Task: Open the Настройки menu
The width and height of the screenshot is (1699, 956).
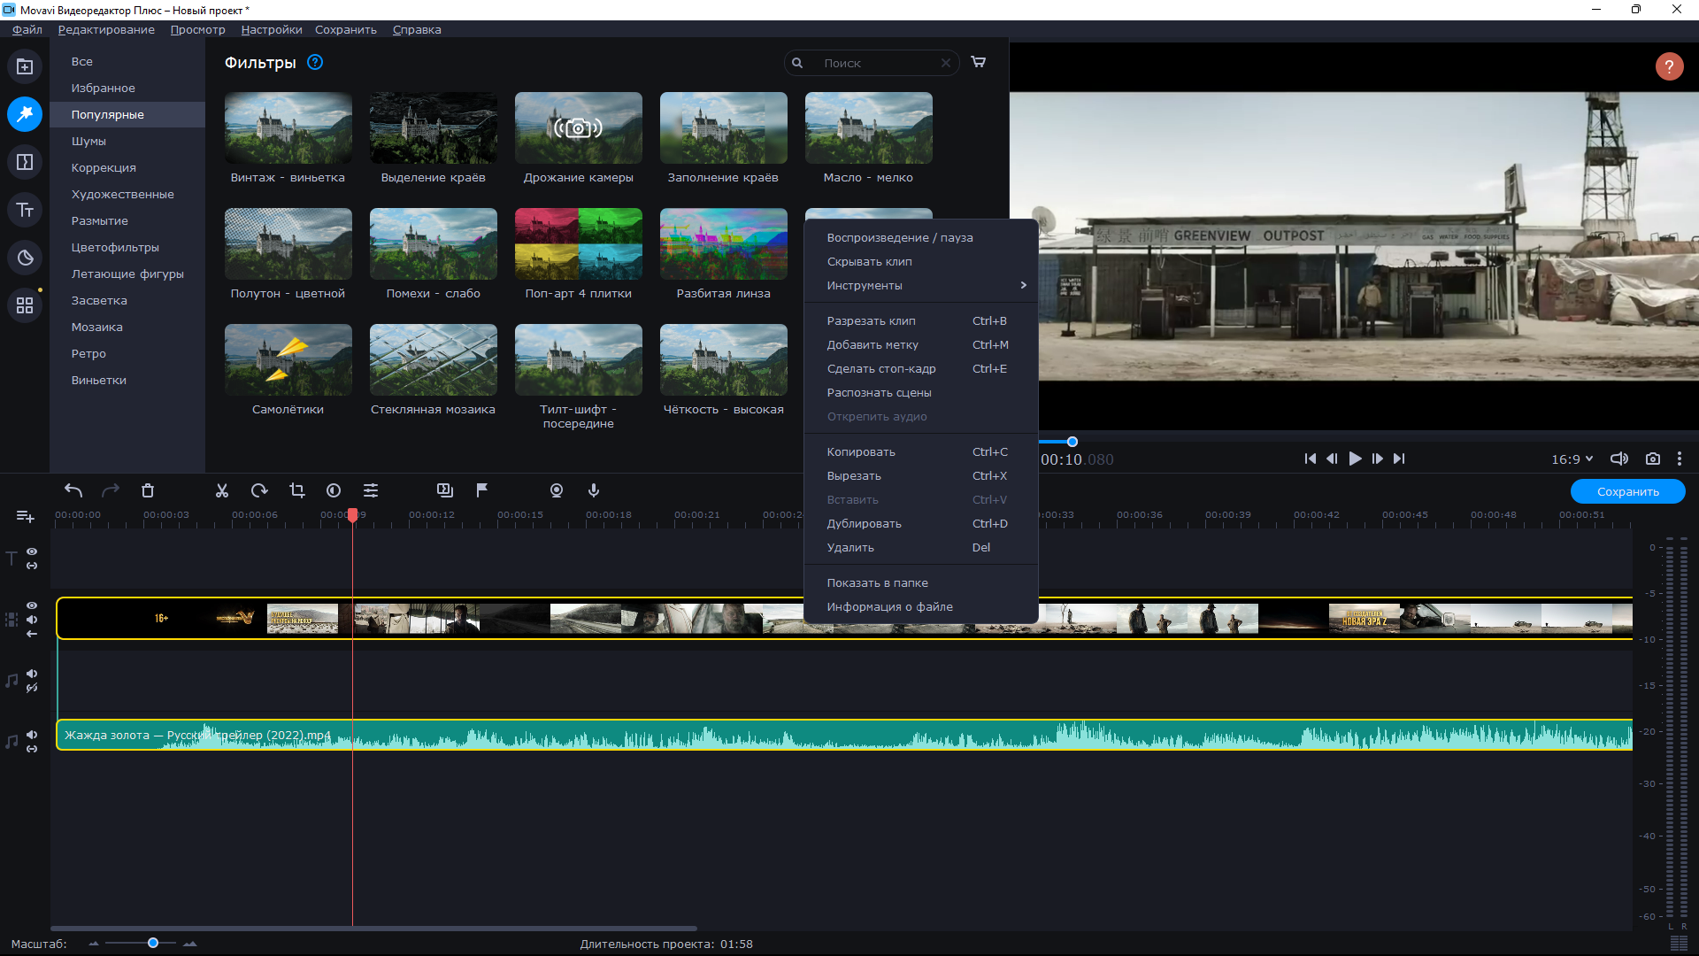Action: [x=271, y=29]
